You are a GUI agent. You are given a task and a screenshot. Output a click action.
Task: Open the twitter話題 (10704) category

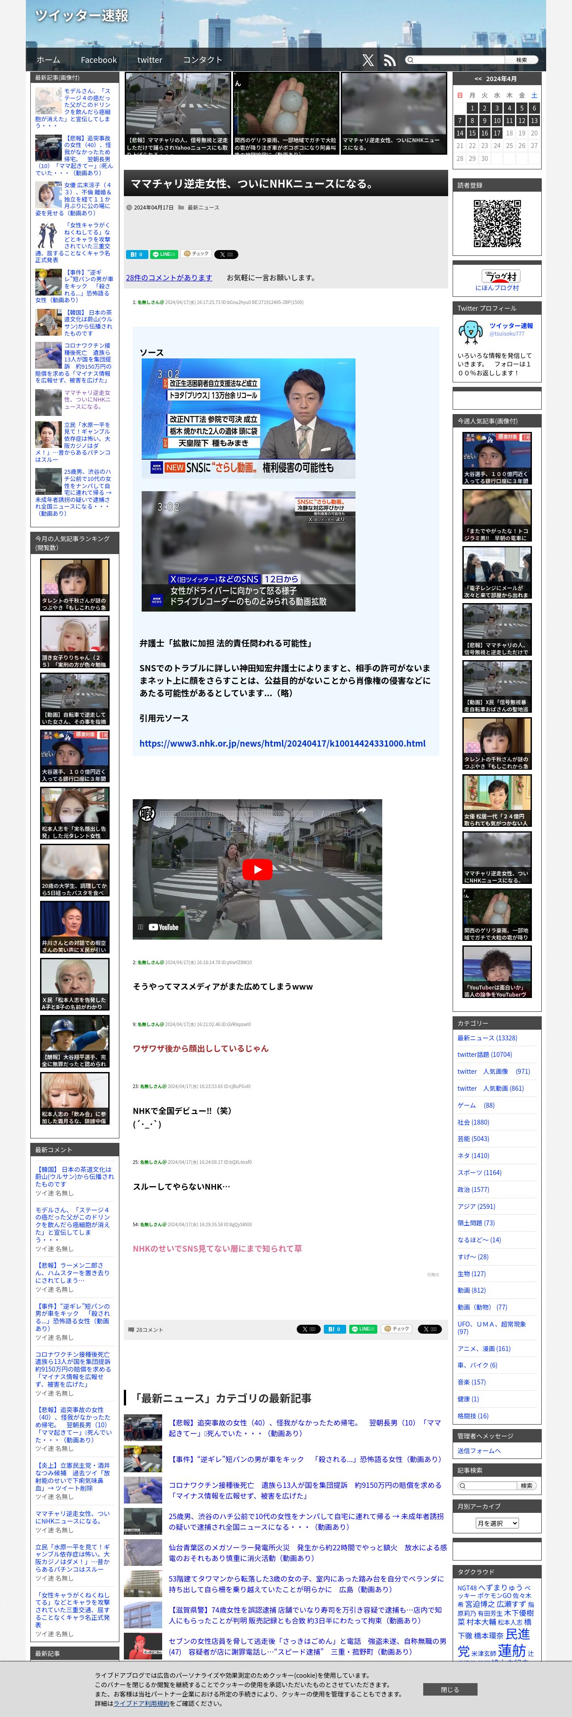pyautogui.click(x=485, y=1055)
